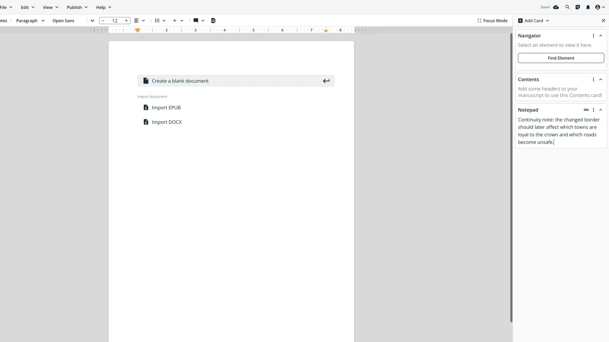Open the File menu
Screen dimensions: 609x342
pyautogui.click(x=6, y=7)
